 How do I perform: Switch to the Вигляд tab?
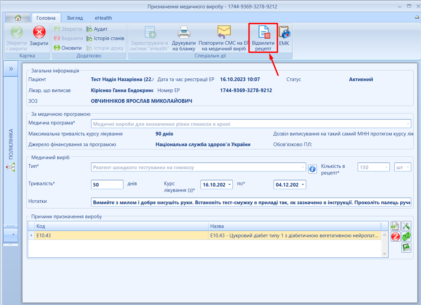pos(75,18)
